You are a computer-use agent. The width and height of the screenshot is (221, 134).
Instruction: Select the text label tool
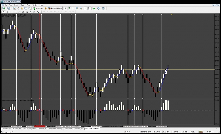[x=34, y=12]
